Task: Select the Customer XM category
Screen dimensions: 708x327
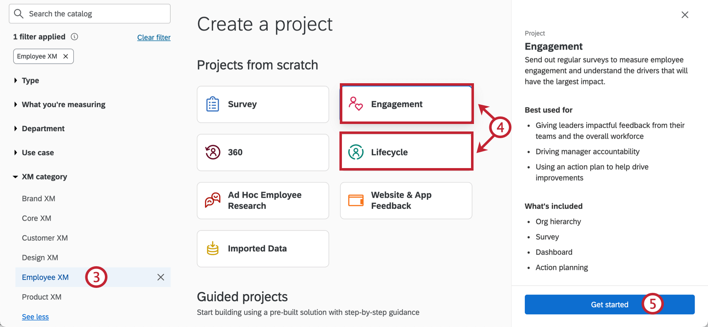Action: click(x=45, y=238)
